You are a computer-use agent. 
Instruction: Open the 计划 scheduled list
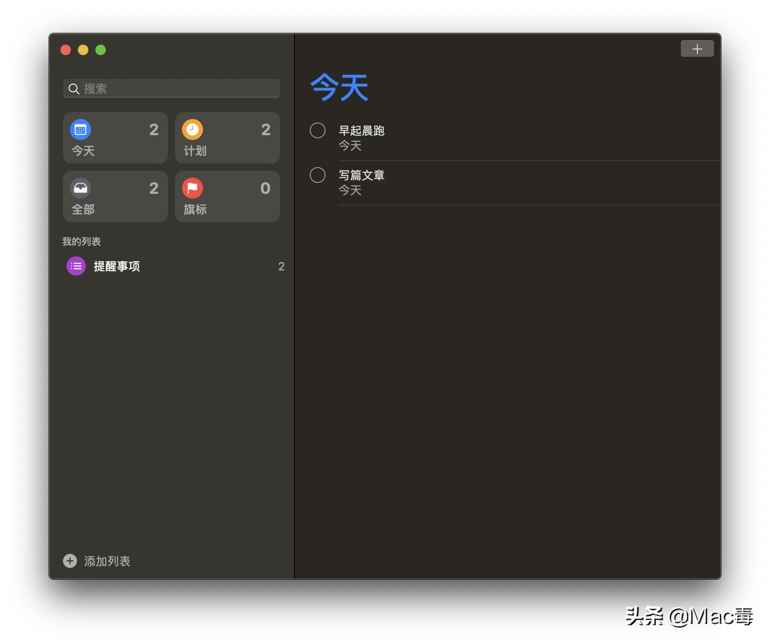click(x=227, y=138)
